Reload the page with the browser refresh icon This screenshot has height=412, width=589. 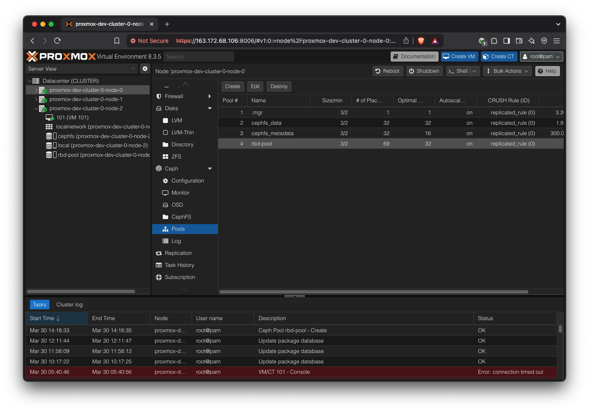pyautogui.click(x=57, y=41)
